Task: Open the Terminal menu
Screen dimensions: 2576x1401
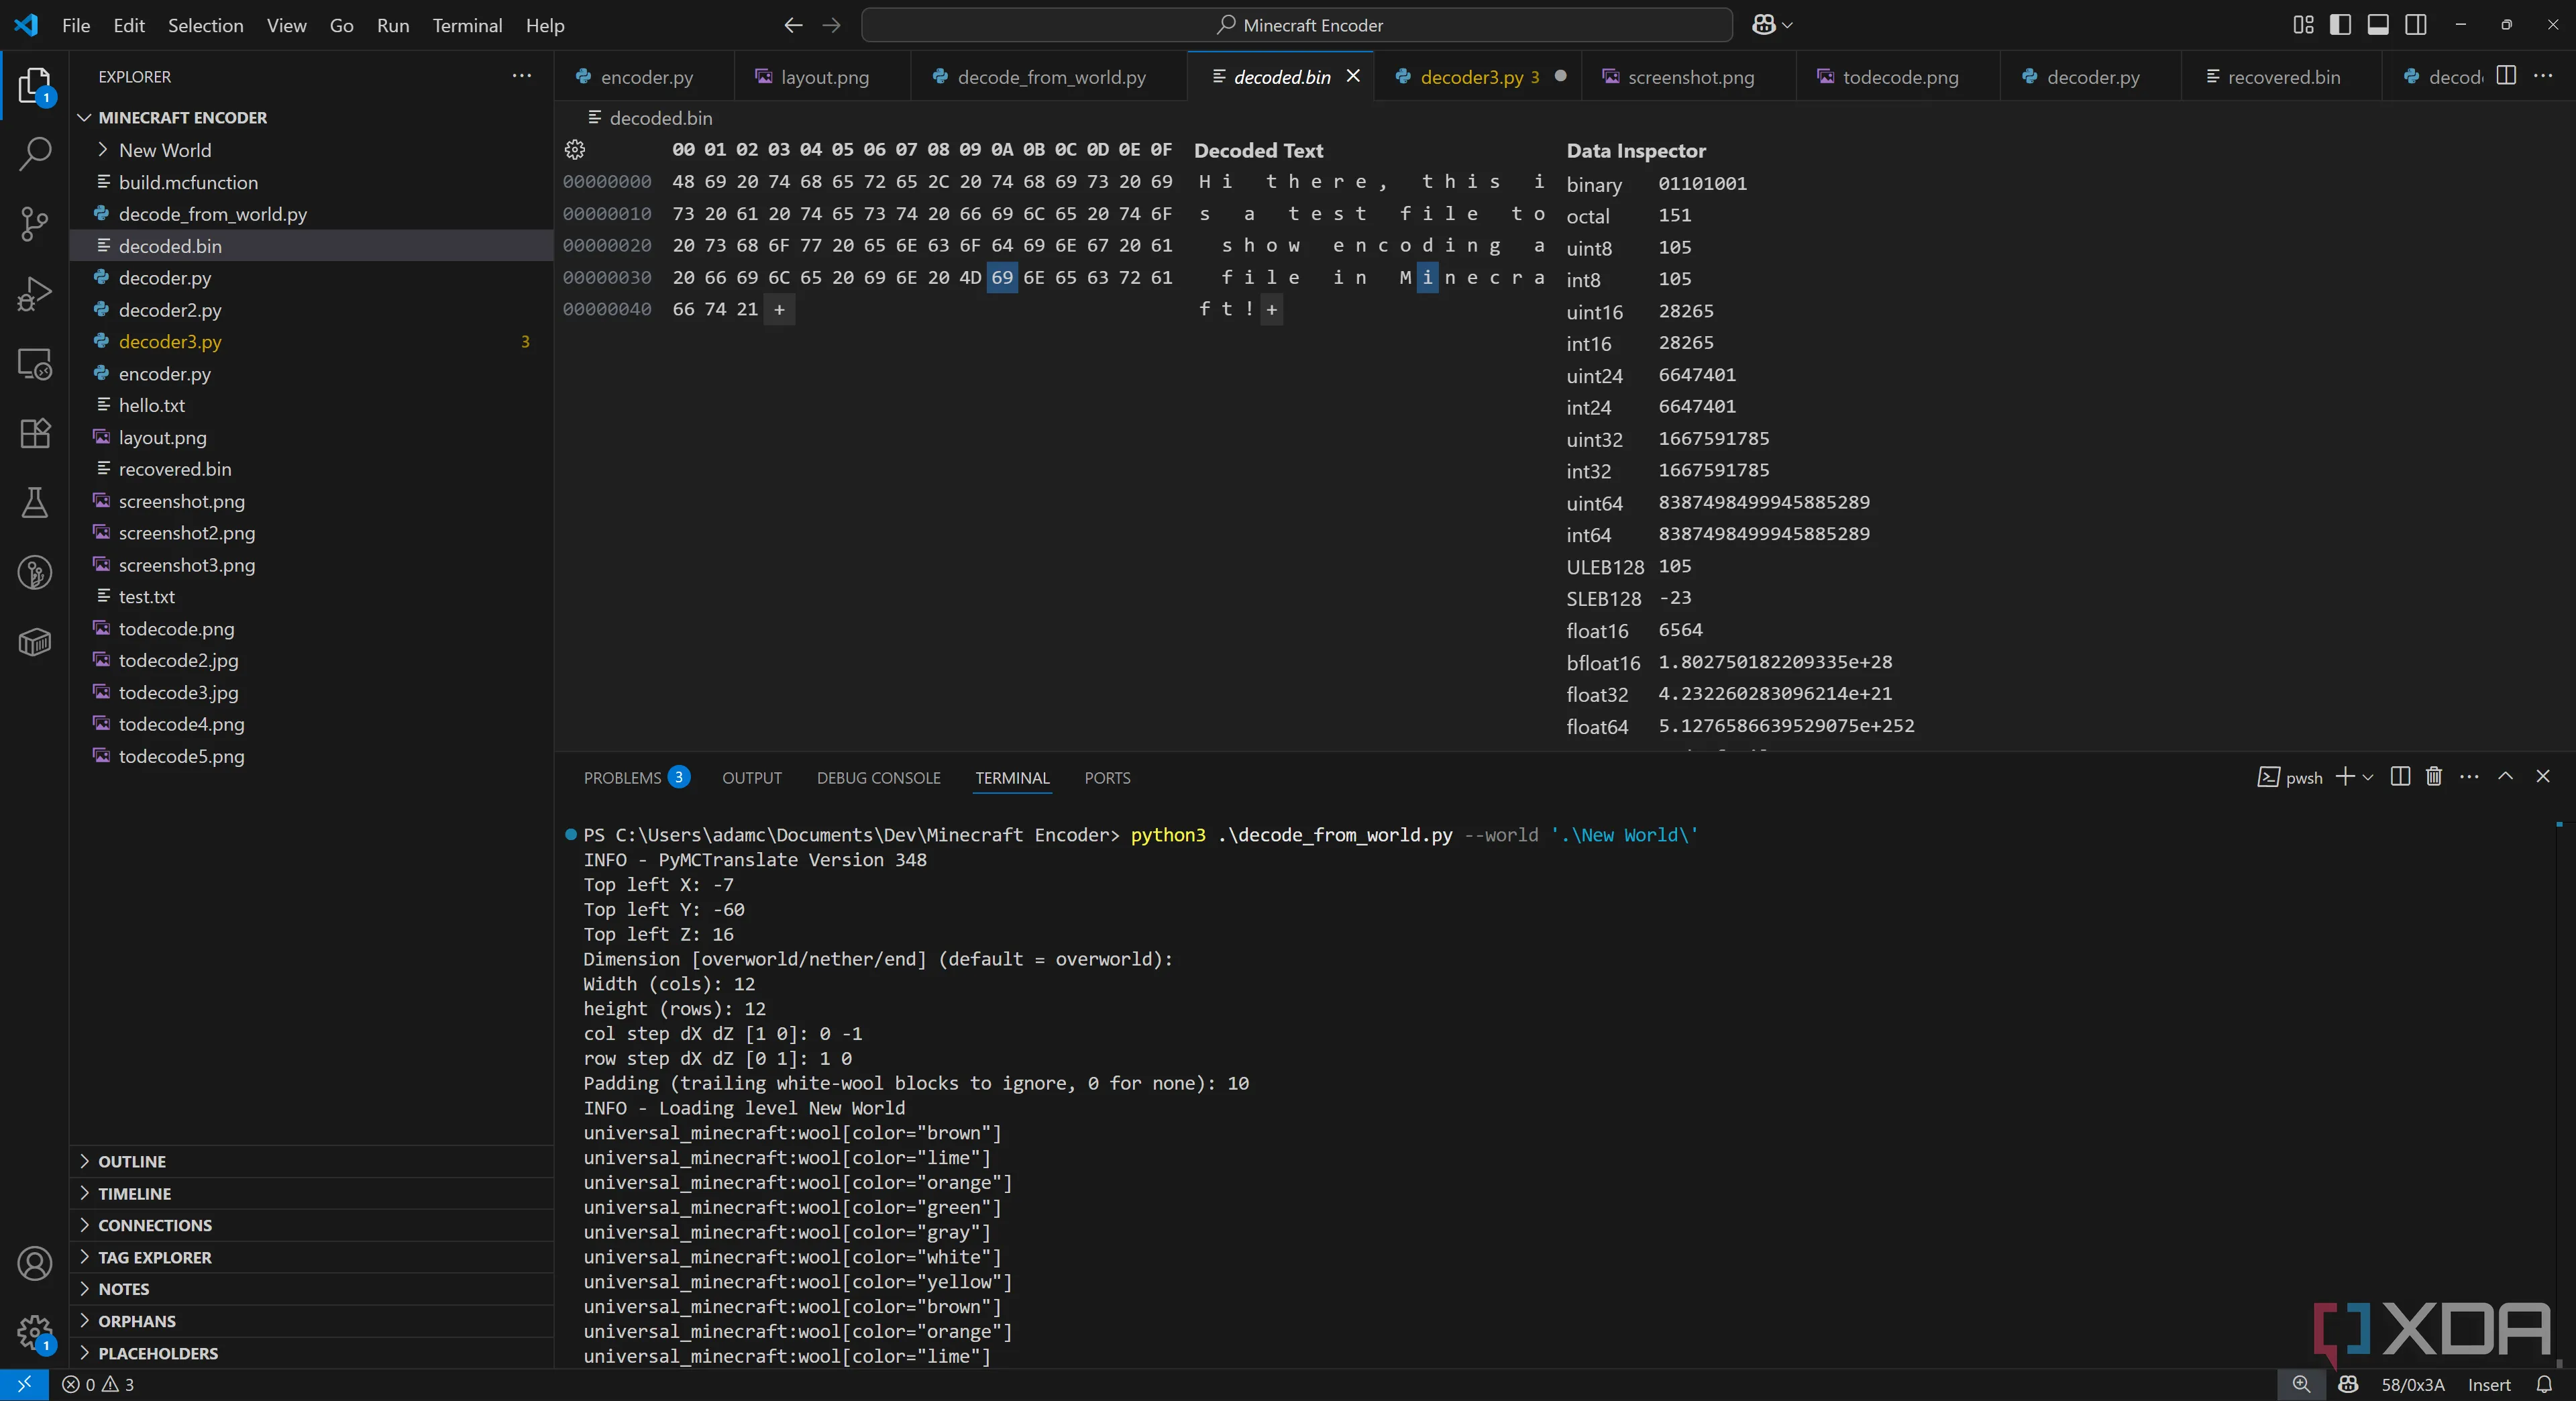Action: click(x=467, y=25)
